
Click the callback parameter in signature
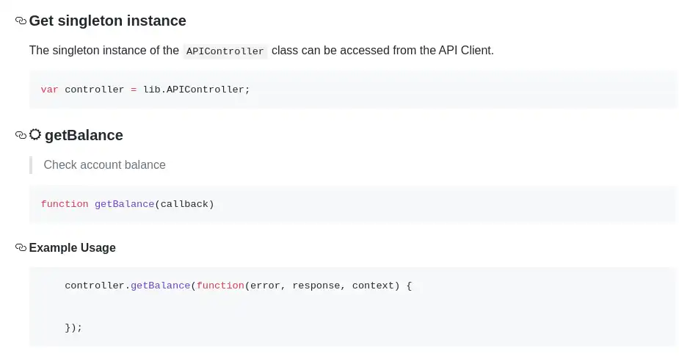pos(184,204)
